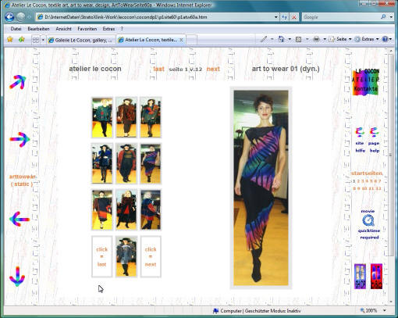Open the Datei menu
This screenshot has width=398, height=318.
pos(16,29)
